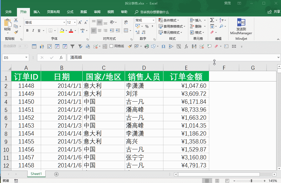Click 插入 insert cells button

196,20
